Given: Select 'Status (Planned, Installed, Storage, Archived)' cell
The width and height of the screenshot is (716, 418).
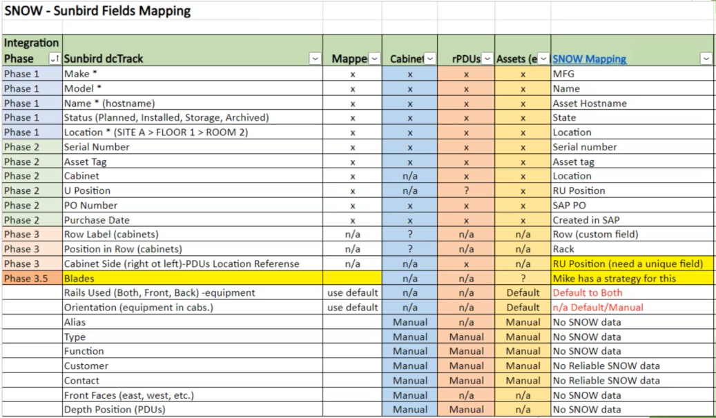Looking at the screenshot, I should tap(192, 117).
